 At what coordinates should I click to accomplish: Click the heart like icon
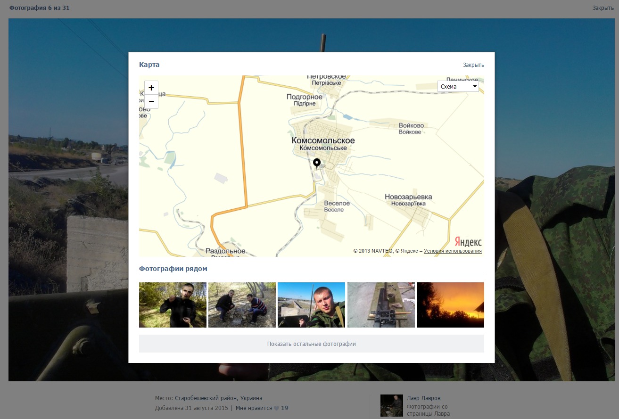point(276,408)
